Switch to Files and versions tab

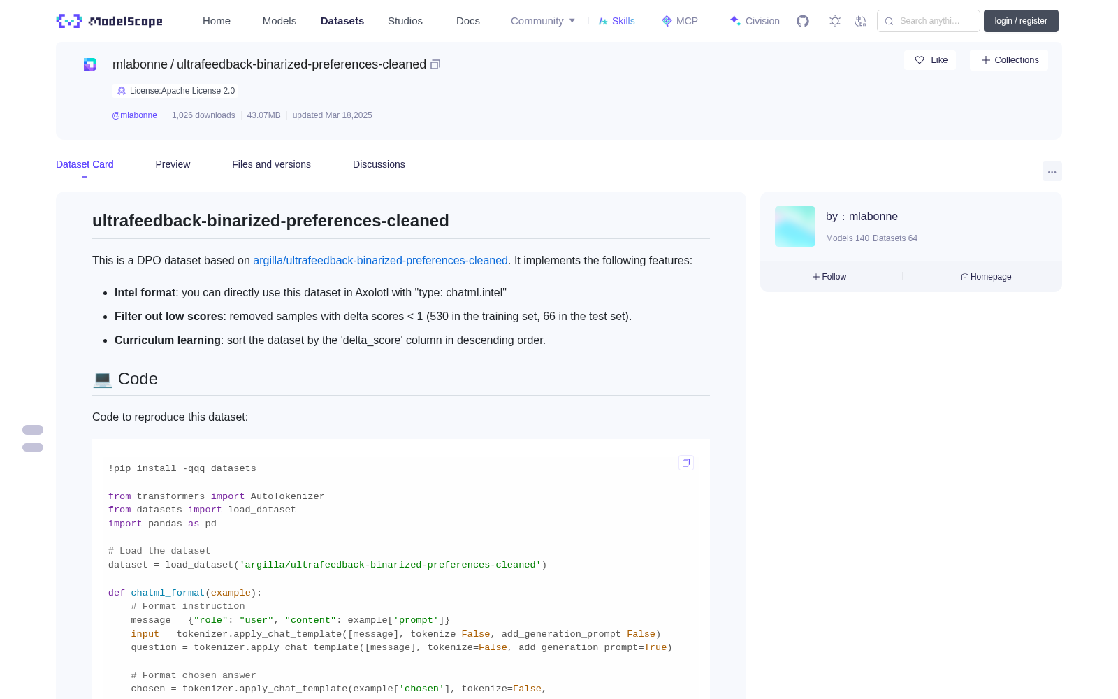pos(271,164)
